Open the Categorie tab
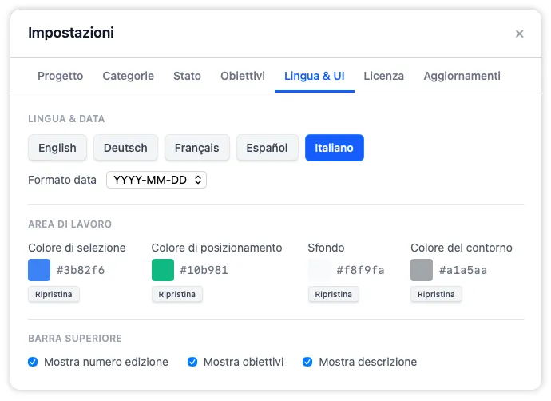 [x=129, y=76]
